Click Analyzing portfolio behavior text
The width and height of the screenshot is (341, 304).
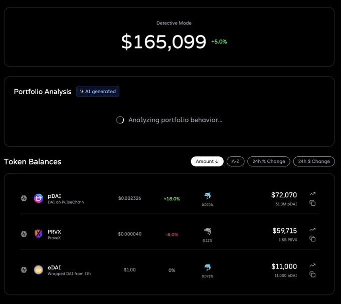click(176, 120)
